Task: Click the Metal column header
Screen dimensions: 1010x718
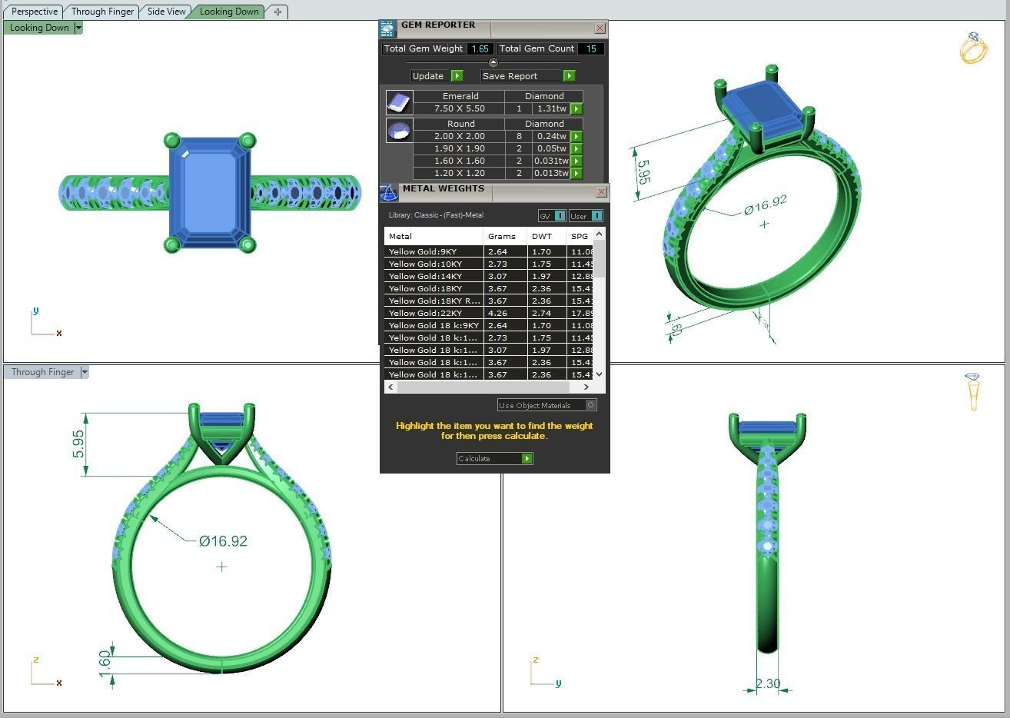Action: tap(434, 236)
